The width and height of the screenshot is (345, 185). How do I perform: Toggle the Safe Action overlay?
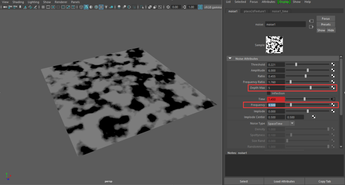tap(63, 7)
